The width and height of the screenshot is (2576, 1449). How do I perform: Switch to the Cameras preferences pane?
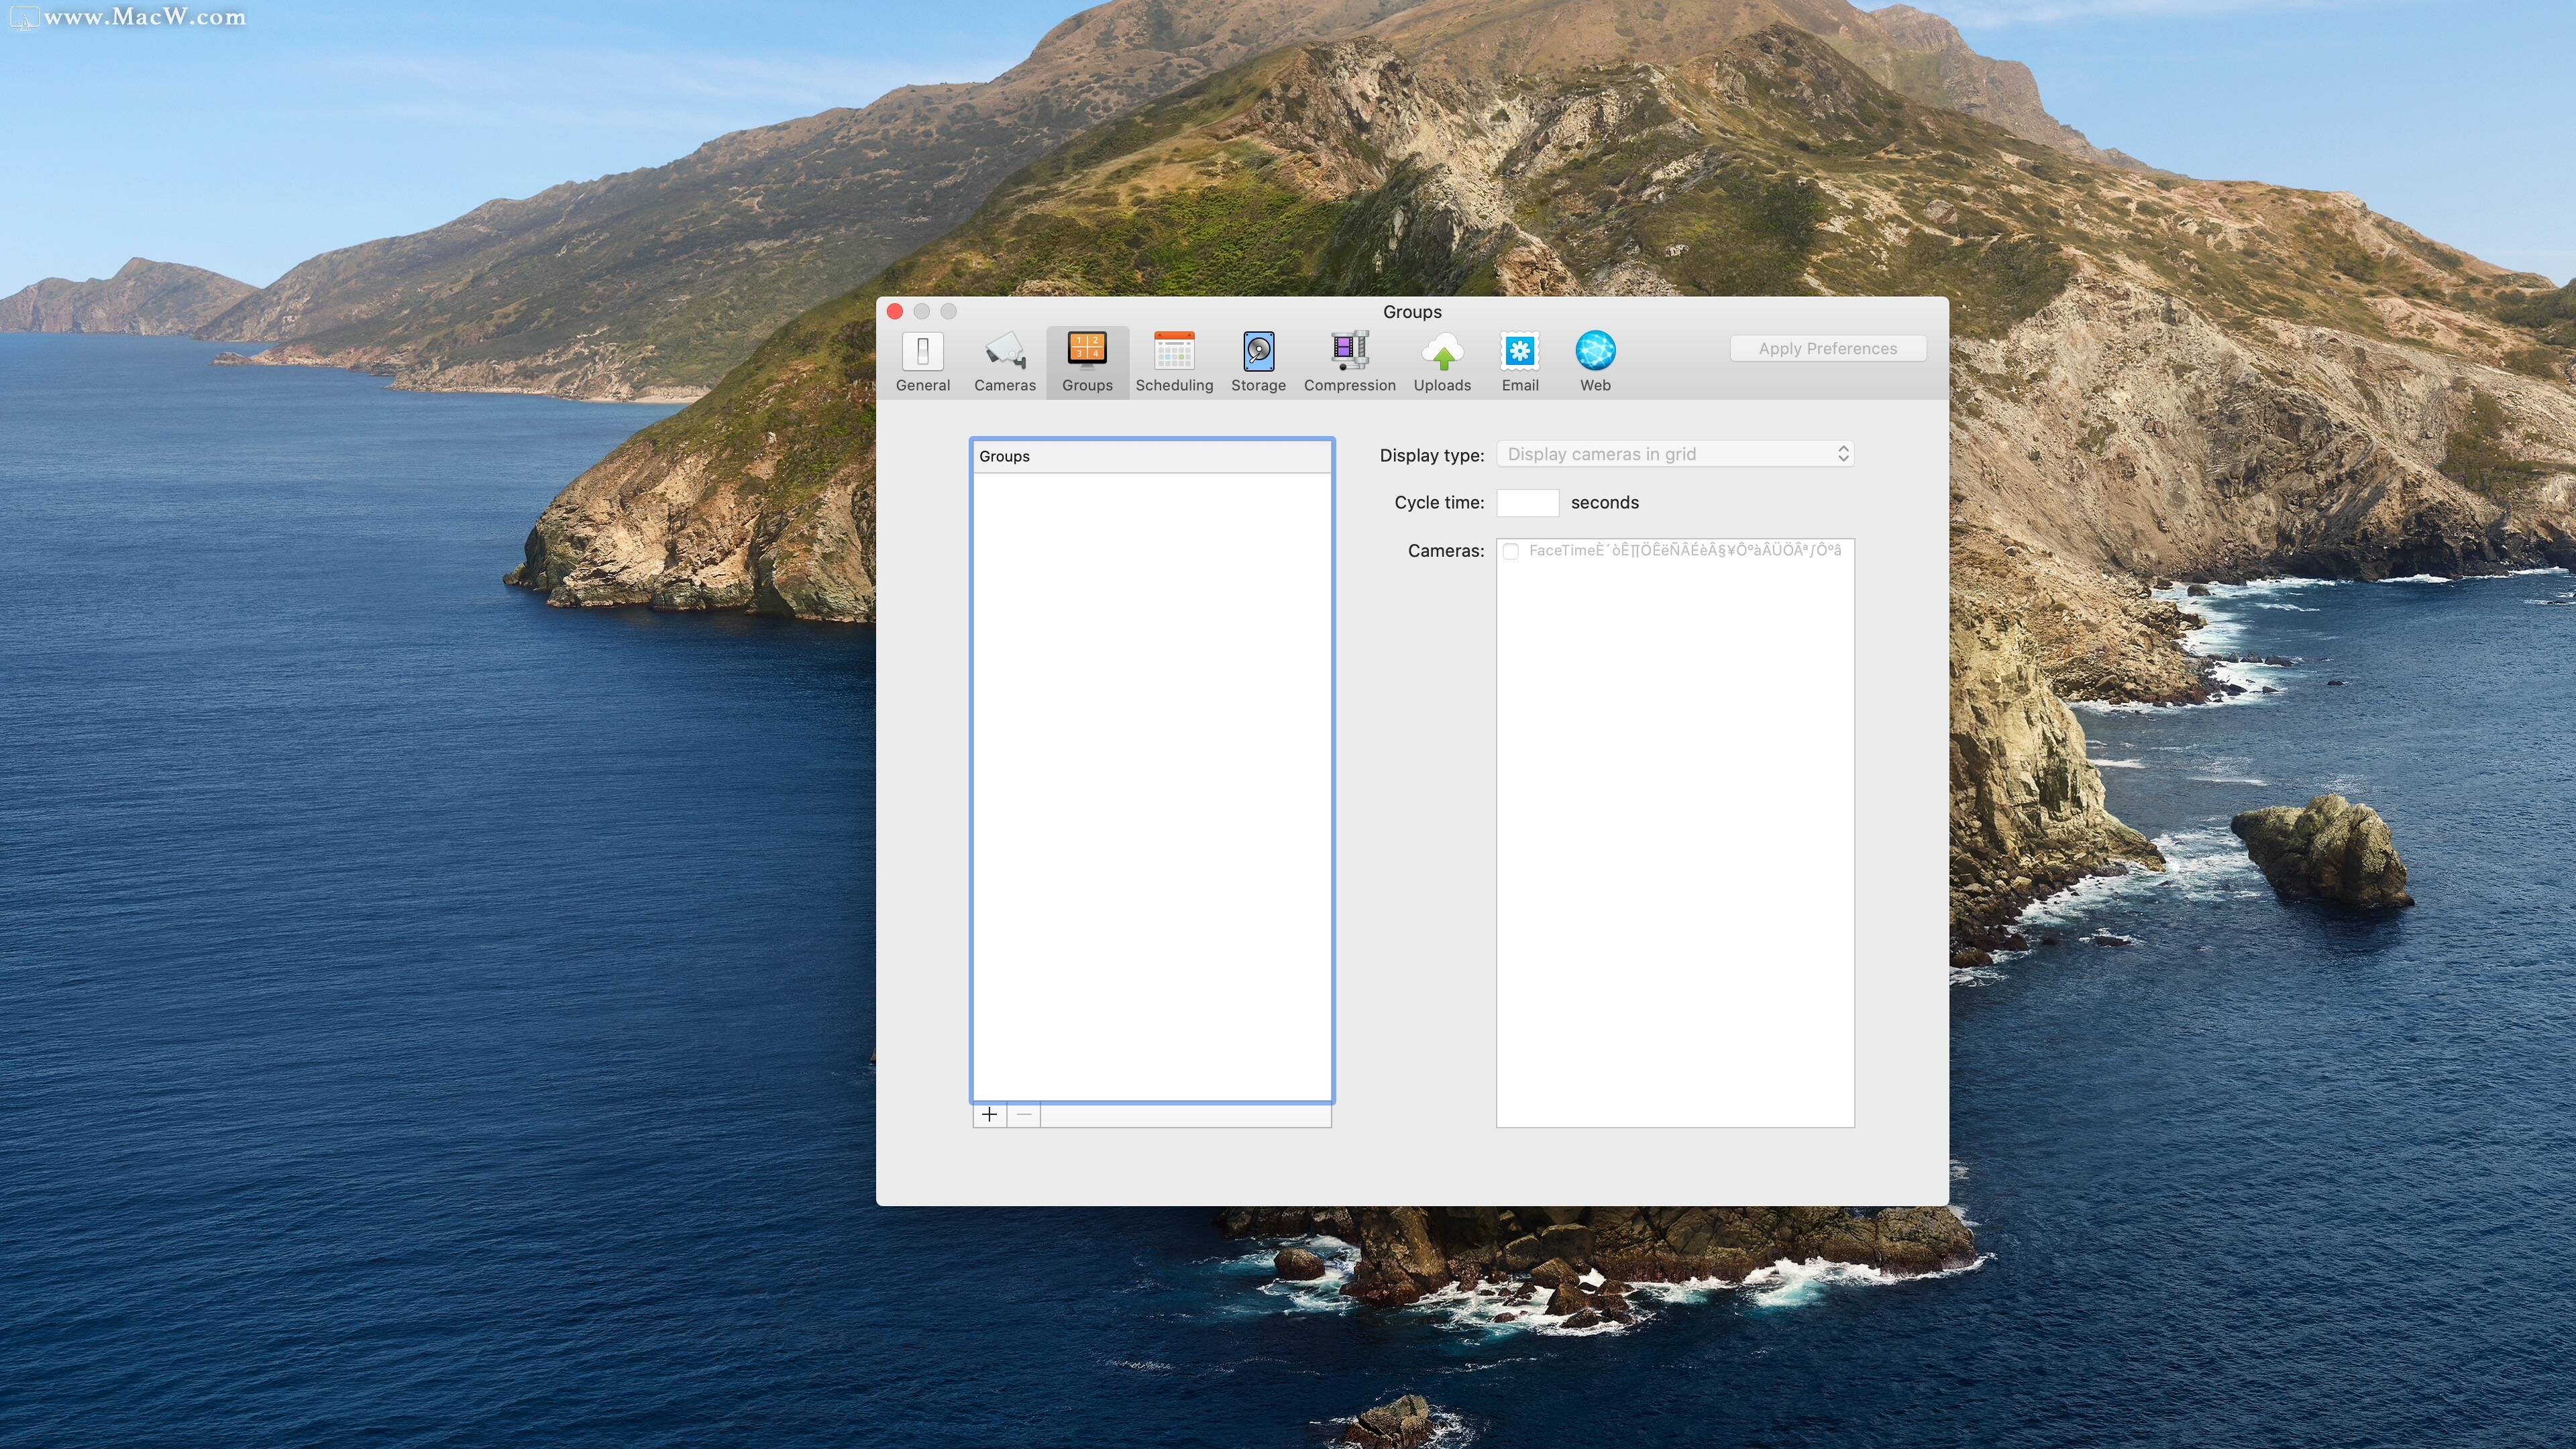tap(1004, 361)
